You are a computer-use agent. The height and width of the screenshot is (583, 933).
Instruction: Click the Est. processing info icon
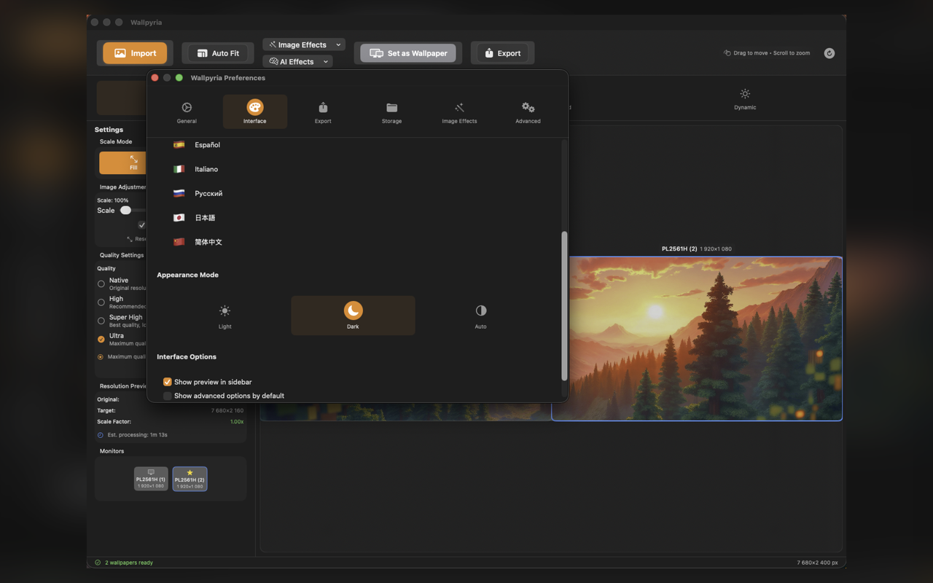[101, 435]
